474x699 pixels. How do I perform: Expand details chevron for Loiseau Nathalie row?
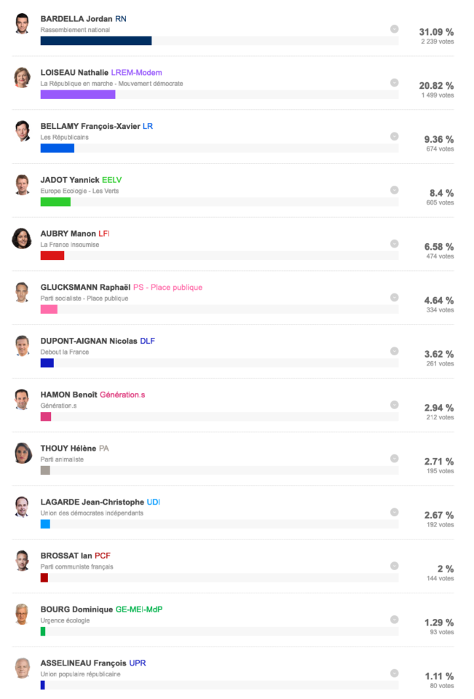(394, 82)
